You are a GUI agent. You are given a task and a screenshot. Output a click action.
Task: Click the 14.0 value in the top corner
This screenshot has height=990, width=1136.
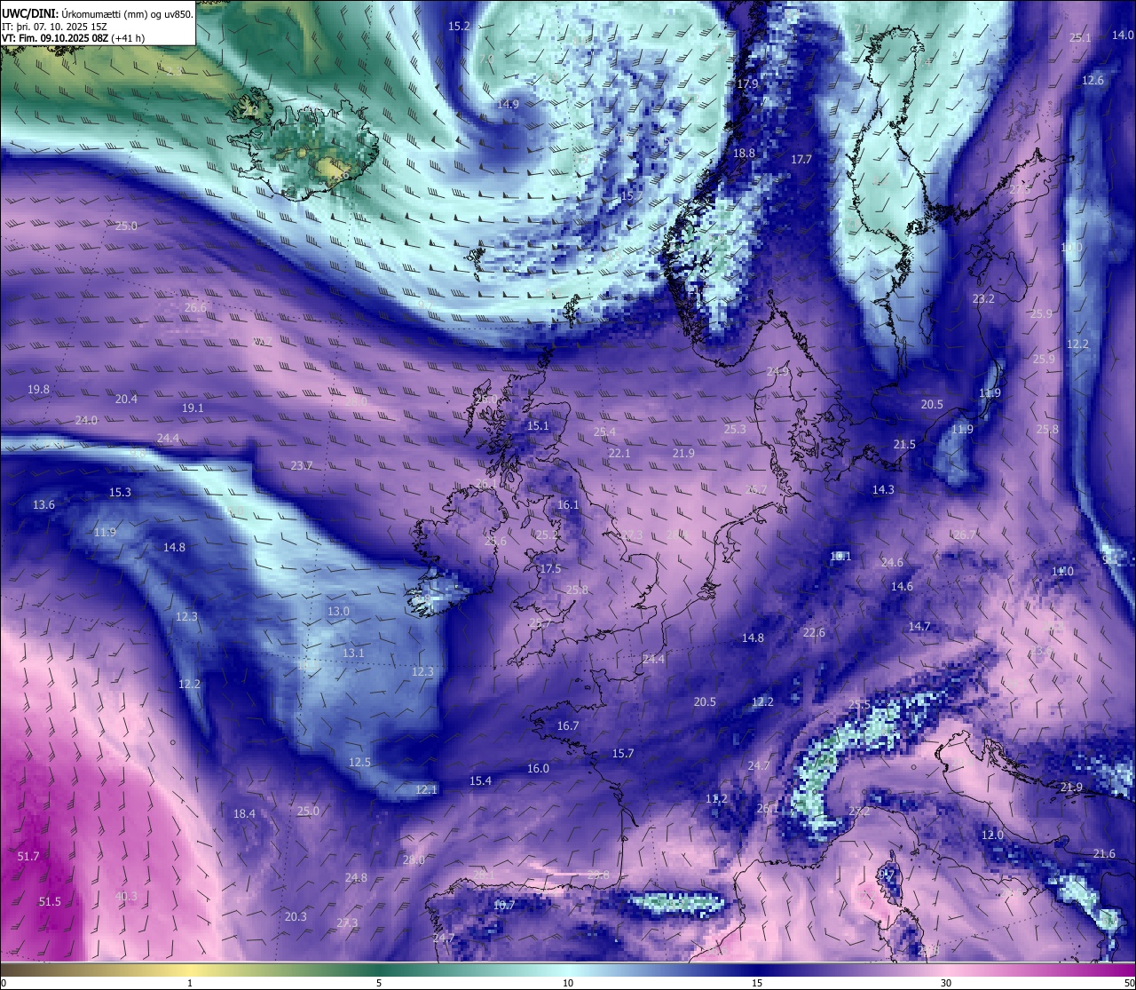tap(1123, 35)
